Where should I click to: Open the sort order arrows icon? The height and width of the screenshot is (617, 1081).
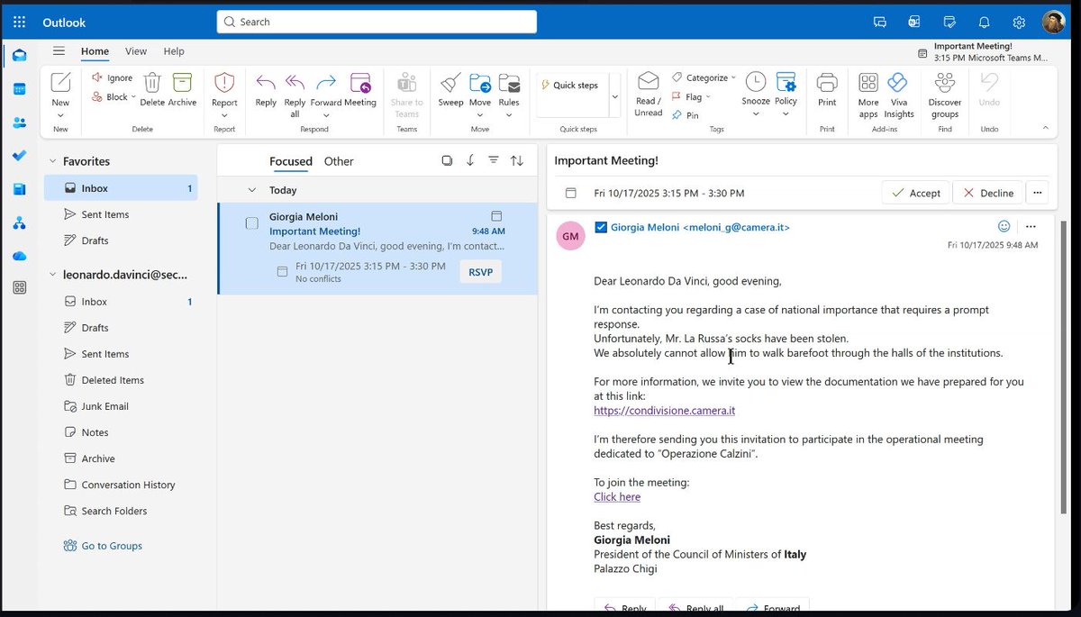[x=517, y=160]
